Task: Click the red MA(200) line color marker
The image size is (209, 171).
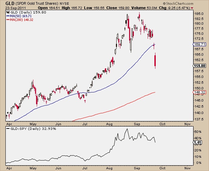Action: 8,20
